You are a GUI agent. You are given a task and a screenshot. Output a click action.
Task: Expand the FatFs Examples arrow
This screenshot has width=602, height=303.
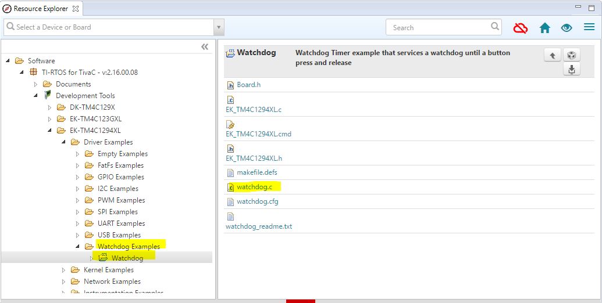pyautogui.click(x=77, y=165)
